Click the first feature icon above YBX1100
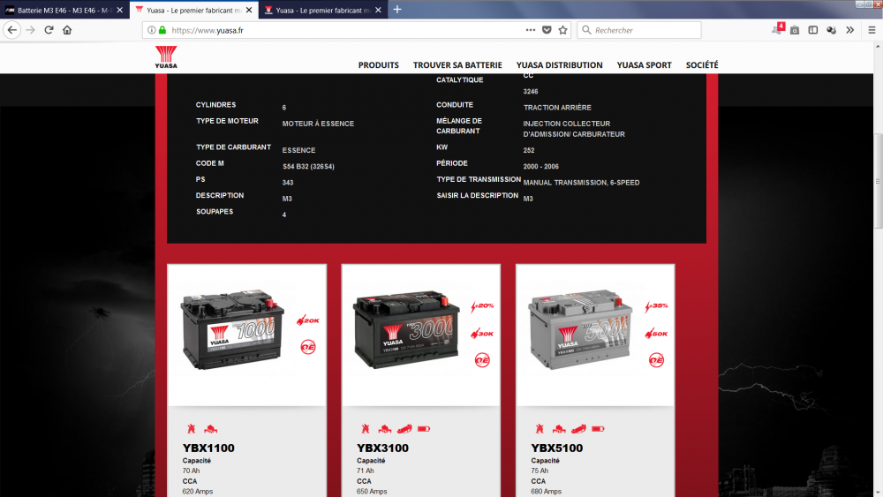The image size is (883, 497). click(192, 429)
